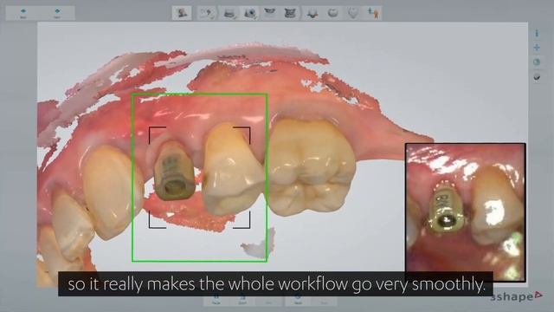Screen dimensions: 554x312
Task: Click the right arrow button in the top-left panel
Action: tap(57, 13)
